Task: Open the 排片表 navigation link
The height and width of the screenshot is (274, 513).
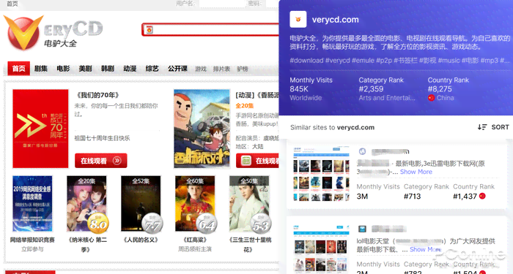Action: pyautogui.click(x=221, y=69)
